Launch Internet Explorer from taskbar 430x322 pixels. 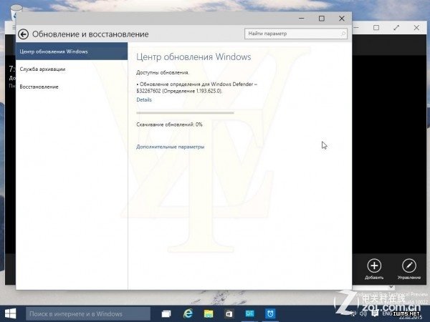click(x=188, y=314)
